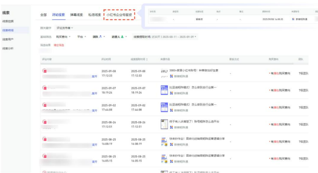Open the 线索分析 sidebar page
The width and height of the screenshot is (318, 173).
[x=8, y=48]
